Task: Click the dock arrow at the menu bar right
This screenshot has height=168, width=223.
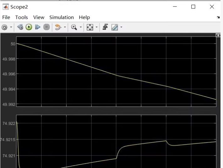Action: pos(218,17)
